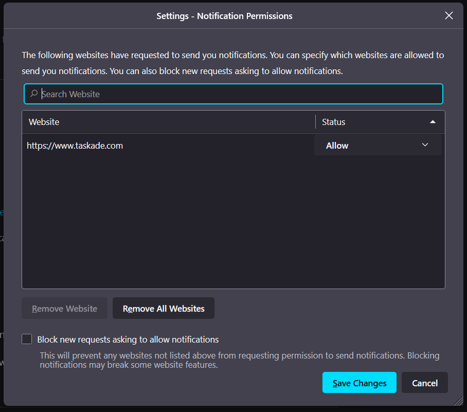Click Remove All Websites
The width and height of the screenshot is (467, 412).
pyautogui.click(x=164, y=309)
